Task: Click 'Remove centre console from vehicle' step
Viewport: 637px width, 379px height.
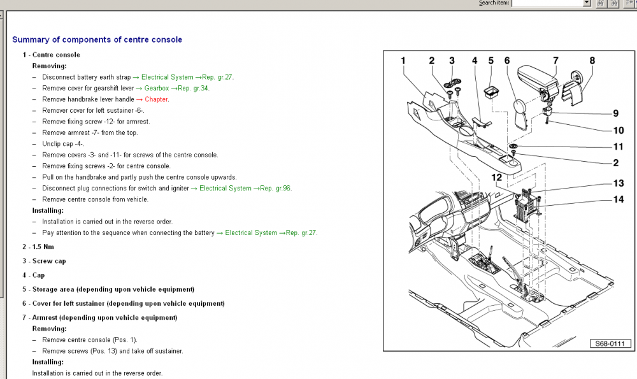Action: [x=95, y=199]
